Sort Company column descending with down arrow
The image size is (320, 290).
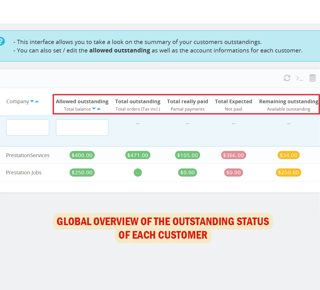coord(32,101)
